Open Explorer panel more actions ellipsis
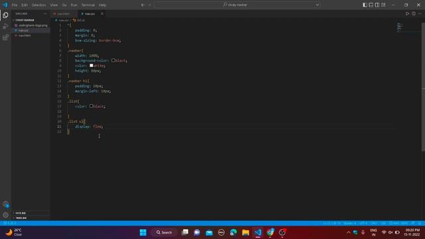The height and width of the screenshot is (239, 425). pos(45,13)
